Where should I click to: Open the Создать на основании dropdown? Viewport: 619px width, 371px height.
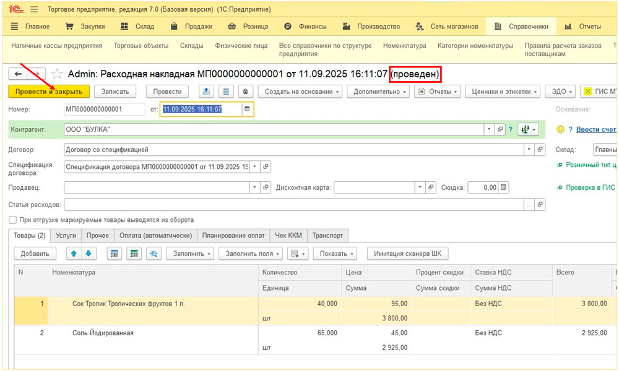[x=300, y=92]
